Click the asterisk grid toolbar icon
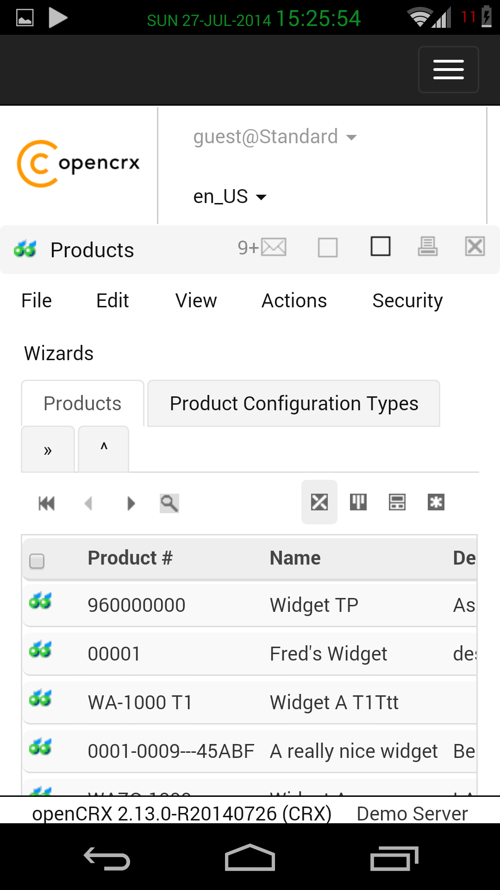500x890 pixels. (436, 502)
